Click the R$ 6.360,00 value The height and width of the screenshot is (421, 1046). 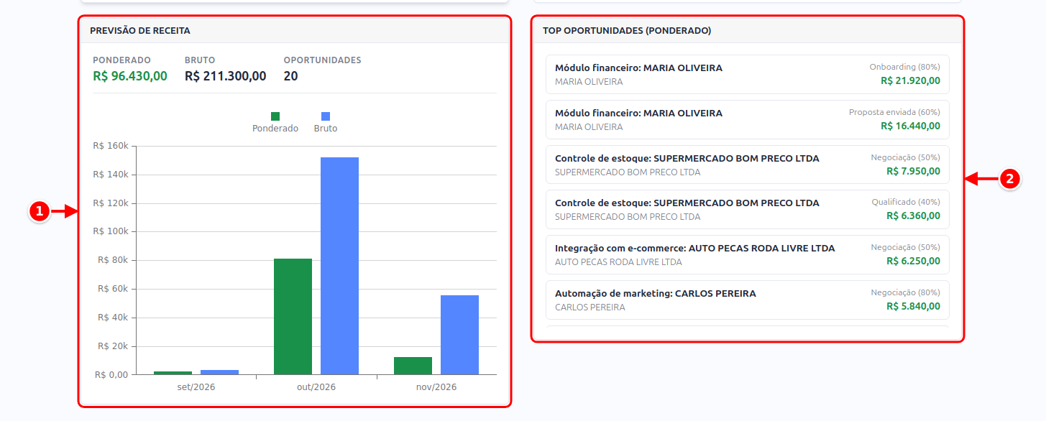click(913, 216)
